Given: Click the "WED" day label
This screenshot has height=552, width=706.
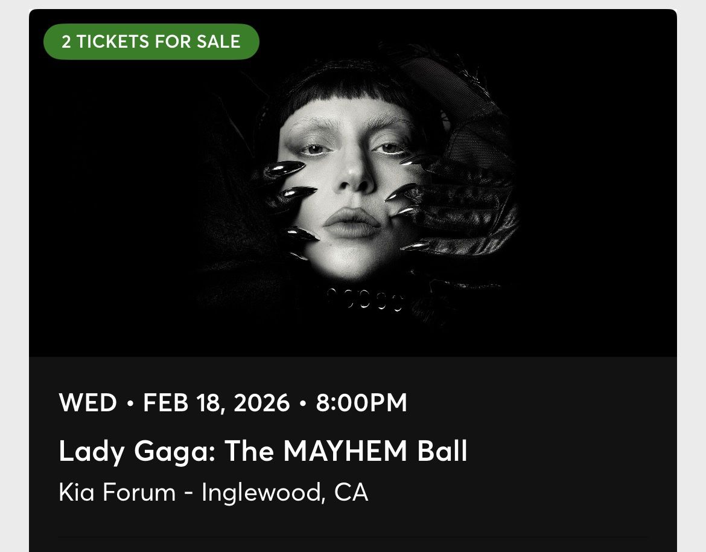Looking at the screenshot, I should point(87,403).
